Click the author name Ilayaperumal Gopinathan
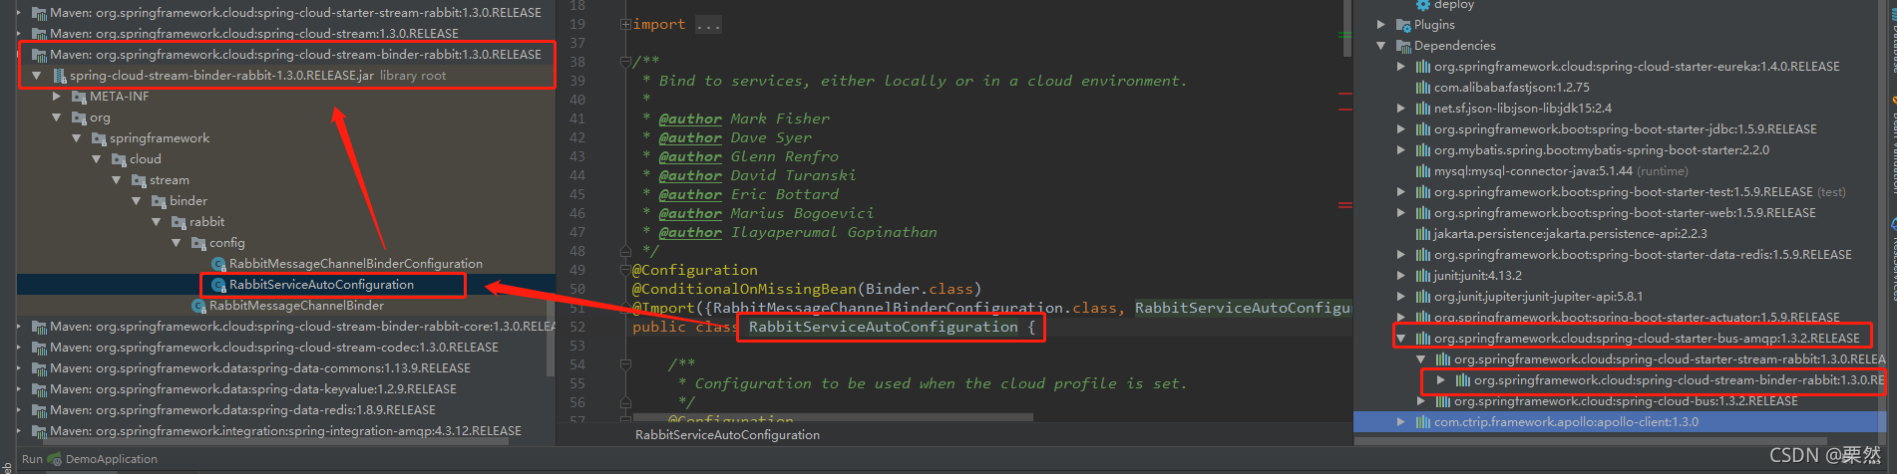Image resolution: width=1897 pixels, height=474 pixels. [x=834, y=232]
